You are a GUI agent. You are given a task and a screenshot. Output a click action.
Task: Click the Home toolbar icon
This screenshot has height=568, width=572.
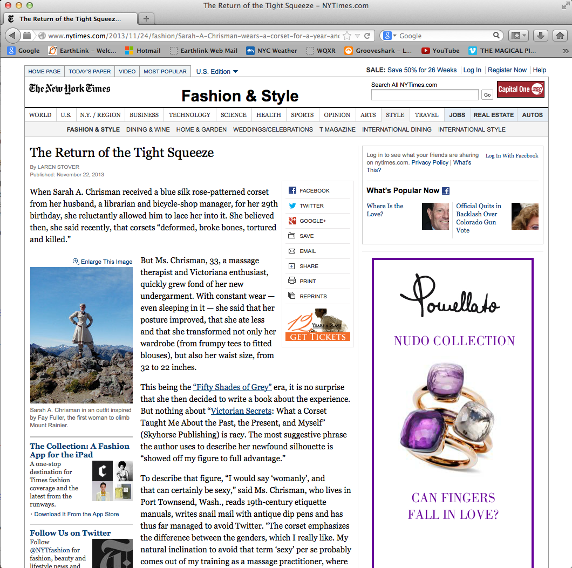point(560,36)
